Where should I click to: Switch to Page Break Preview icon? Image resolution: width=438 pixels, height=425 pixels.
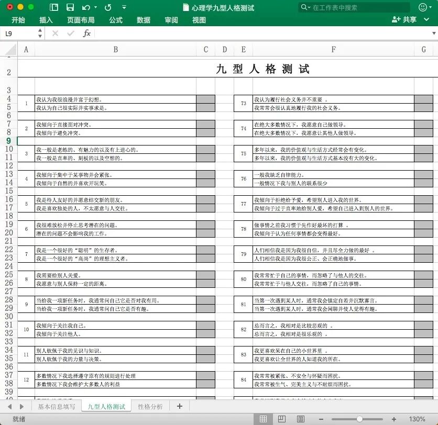click(301, 419)
